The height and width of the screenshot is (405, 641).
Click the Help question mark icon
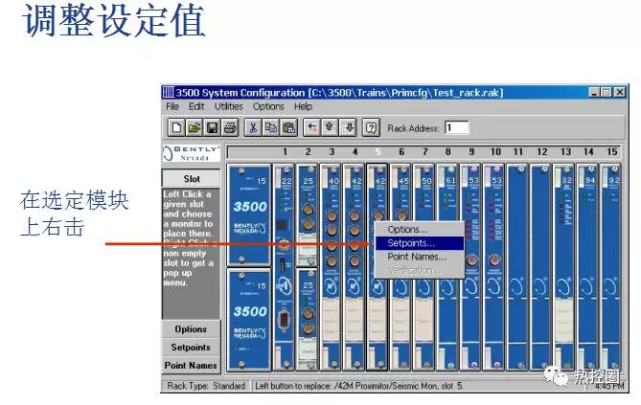pyautogui.click(x=372, y=127)
